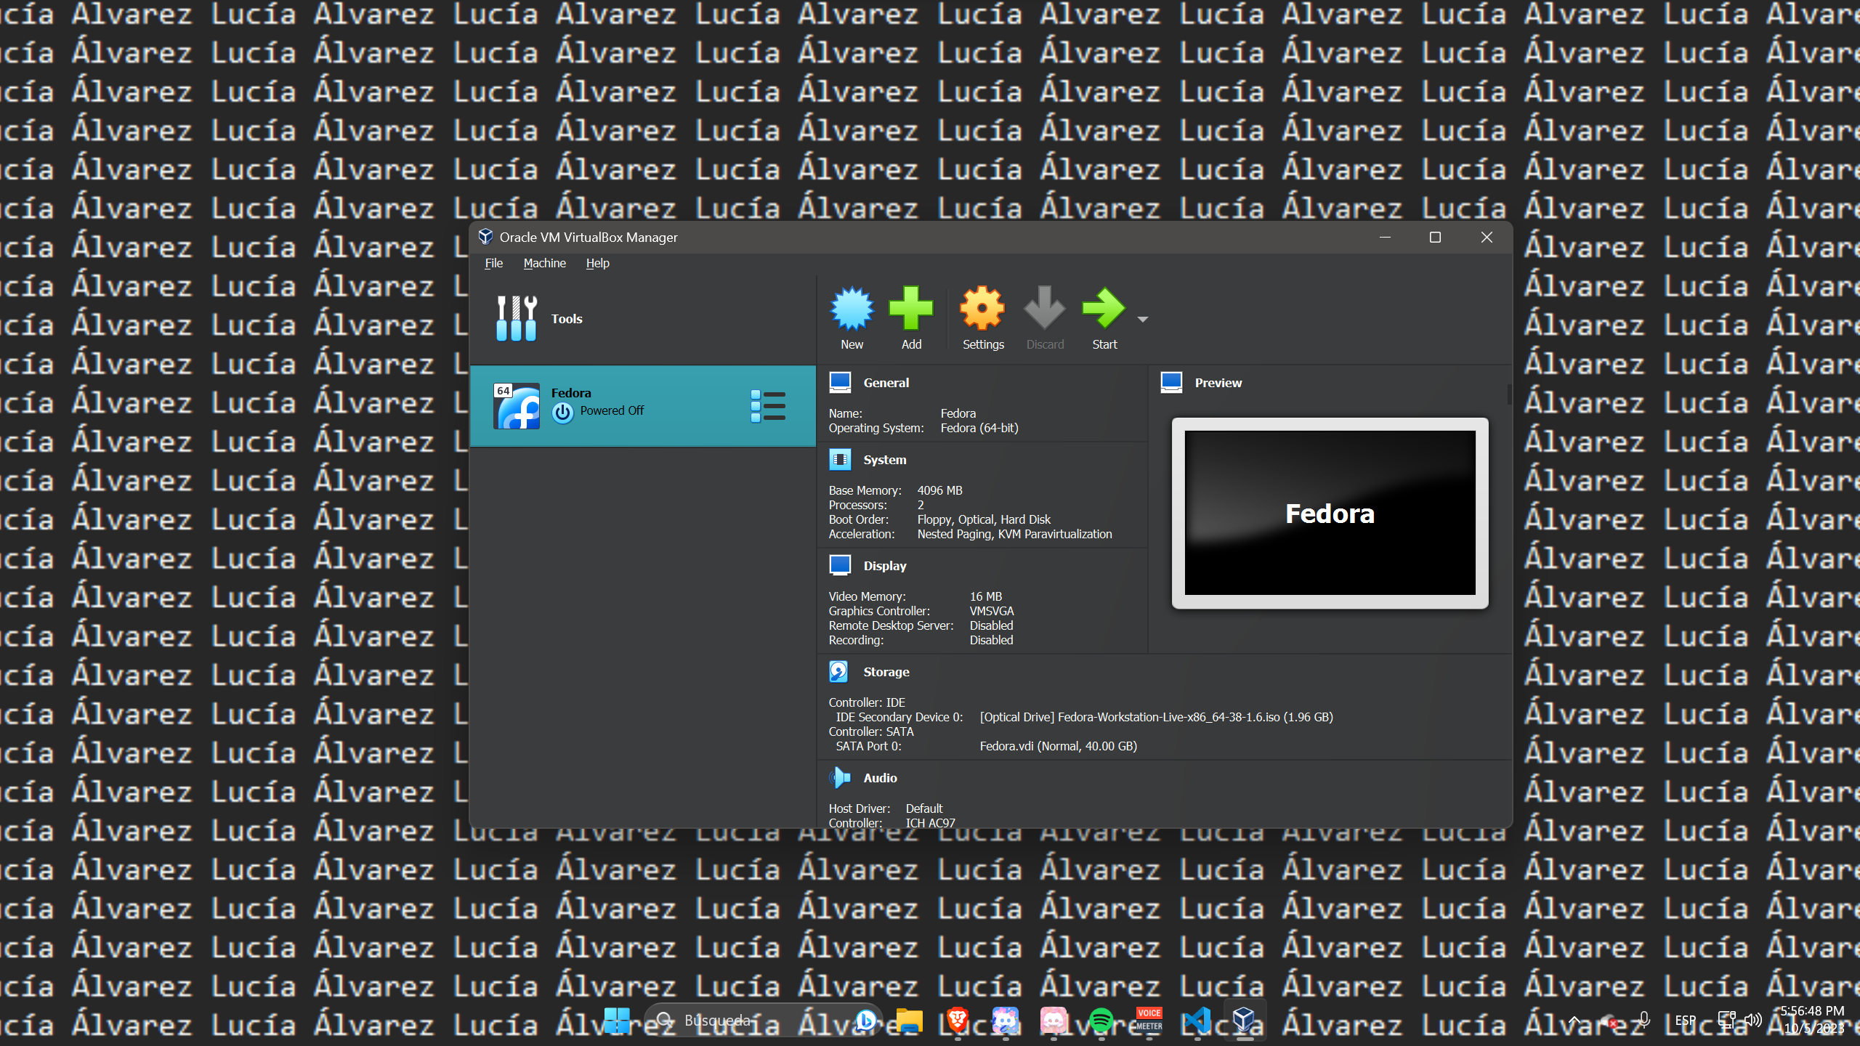Screen dimensions: 1860x1046
Task: Click the System section chip icon
Action: 840,460
